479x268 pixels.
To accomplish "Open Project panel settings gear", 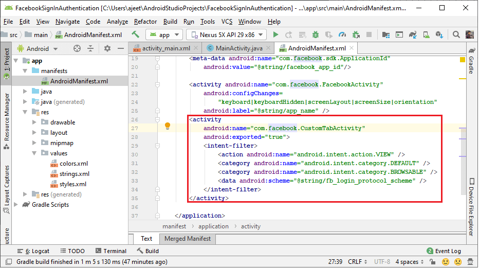I will click(107, 48).
